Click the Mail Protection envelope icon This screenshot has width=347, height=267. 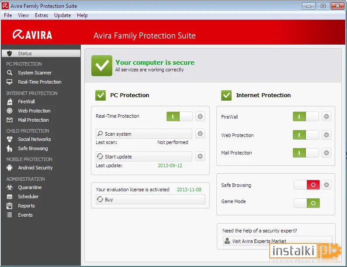(10, 120)
